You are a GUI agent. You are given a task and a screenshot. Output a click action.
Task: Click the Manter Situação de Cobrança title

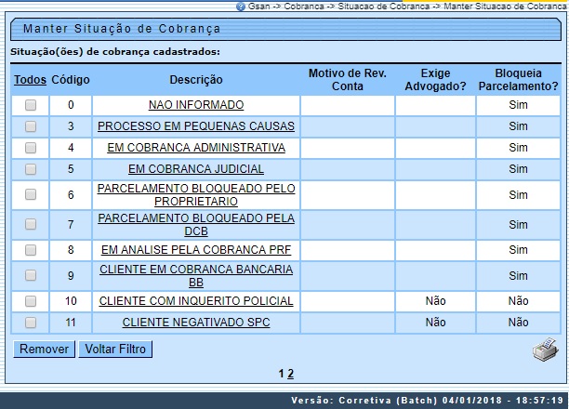(x=122, y=29)
